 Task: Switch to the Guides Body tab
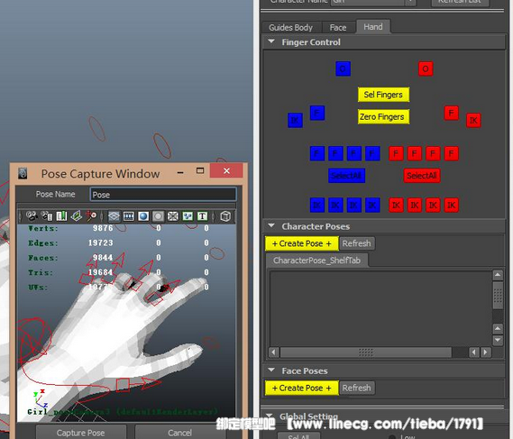click(x=291, y=27)
